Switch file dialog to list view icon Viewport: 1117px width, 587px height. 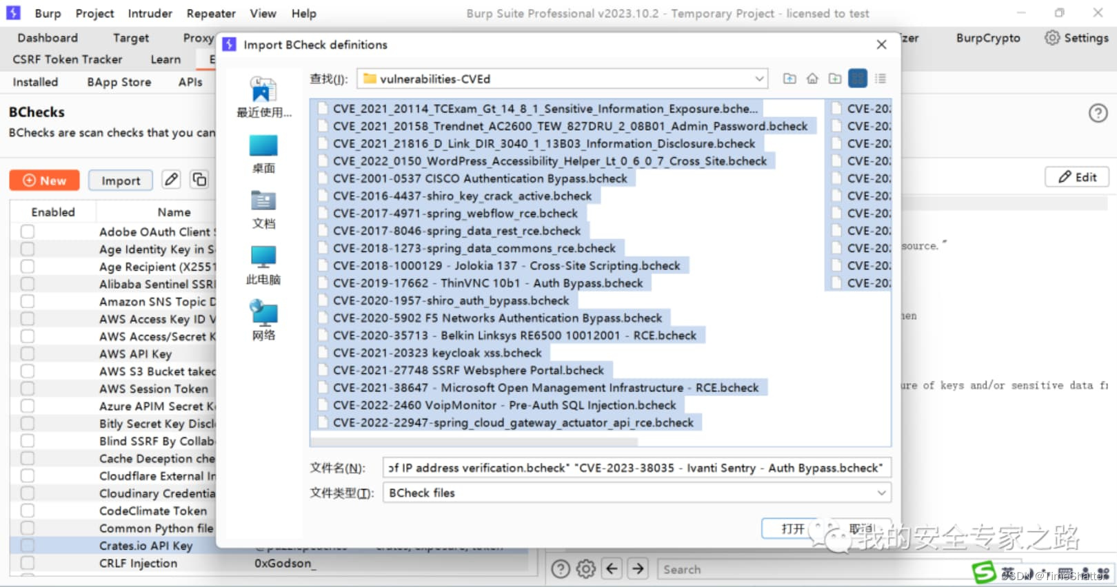[x=858, y=79]
